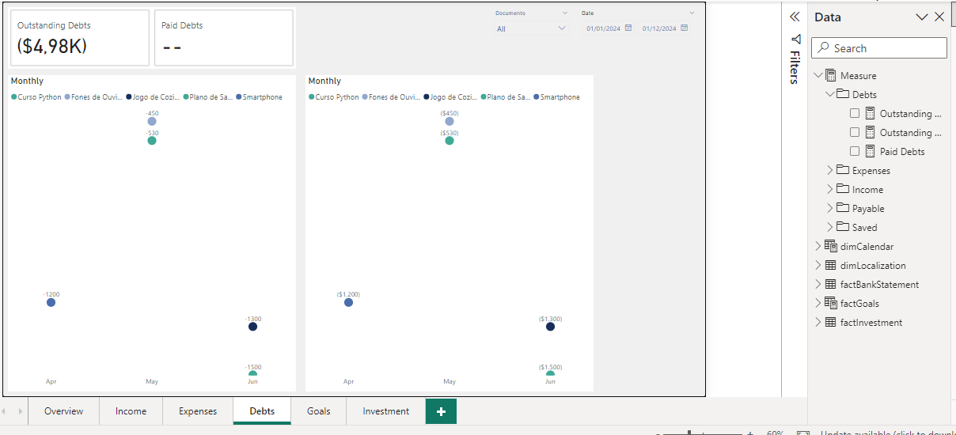The image size is (956, 435).
Task: Click Fones de Ouvi... legend entry in right chart
Action: coord(391,97)
